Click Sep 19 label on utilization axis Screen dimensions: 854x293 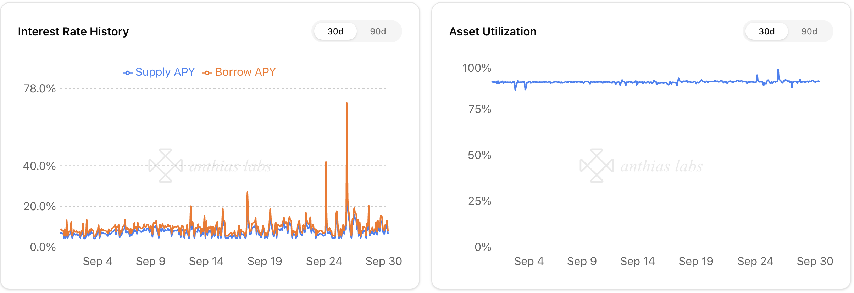point(696,261)
